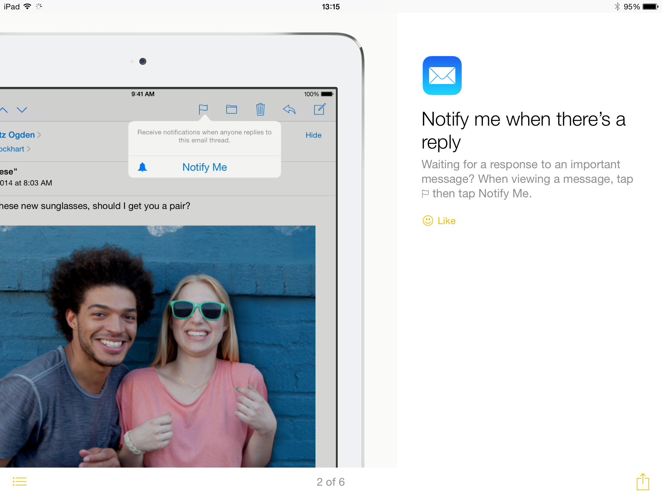Open the sunglasses couple photo attachment
The width and height of the screenshot is (662, 496).
[x=157, y=346]
